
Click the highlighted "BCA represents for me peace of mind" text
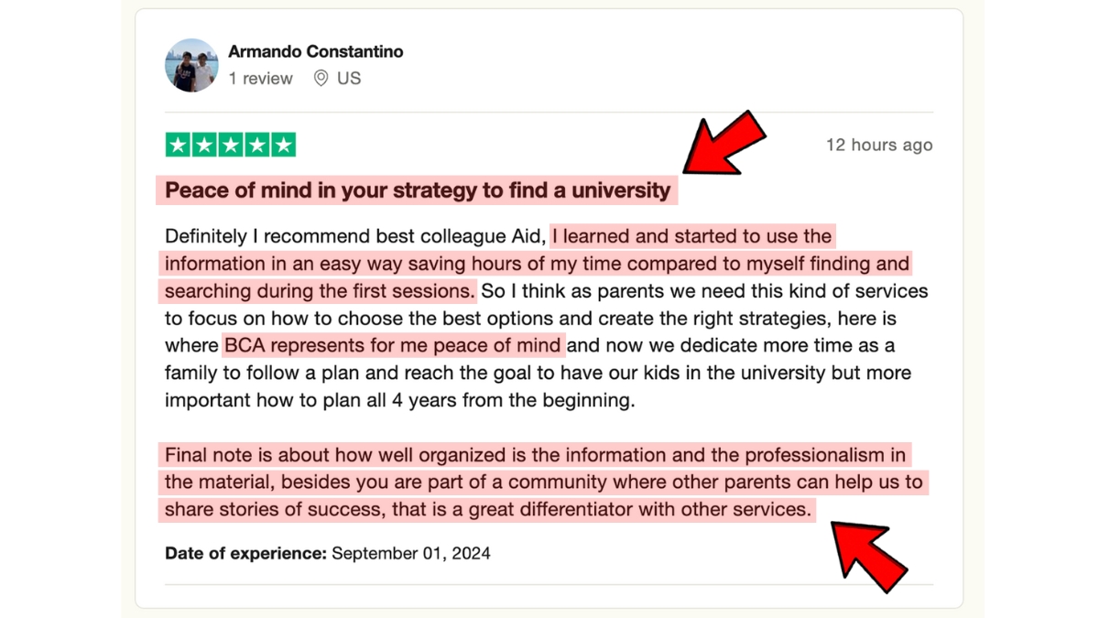(392, 346)
